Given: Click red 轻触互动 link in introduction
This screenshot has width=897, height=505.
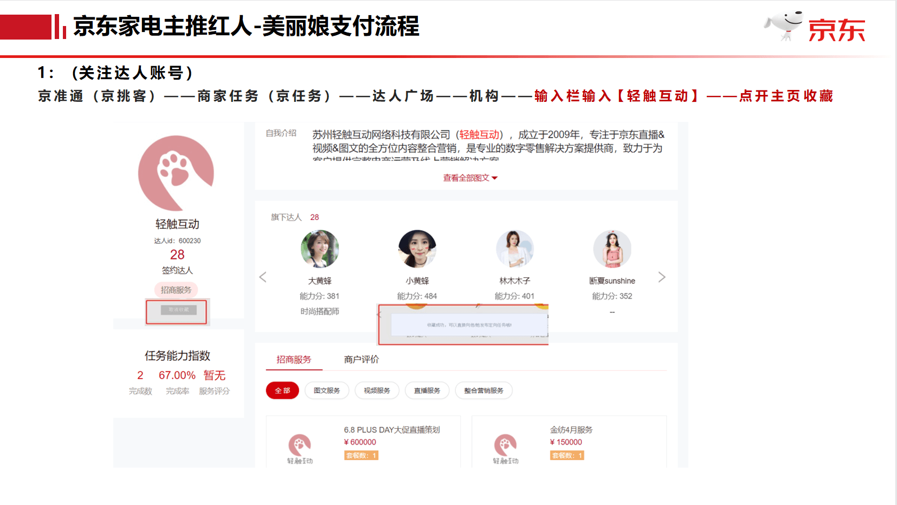Looking at the screenshot, I should click(x=480, y=134).
